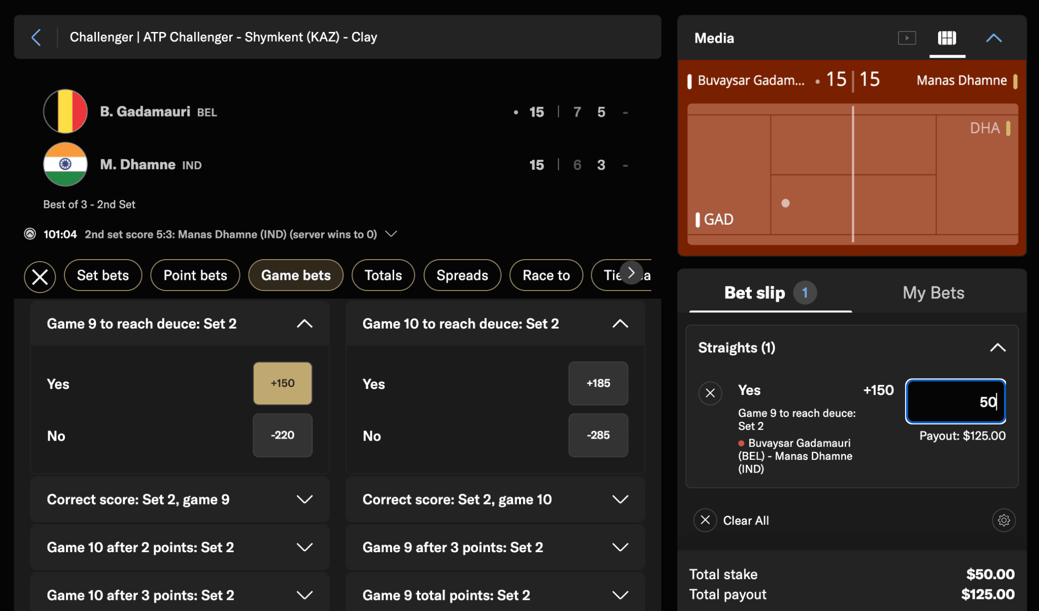Screen dimensions: 1039x611
Task: Switch to My Bets tab
Action: [933, 293]
